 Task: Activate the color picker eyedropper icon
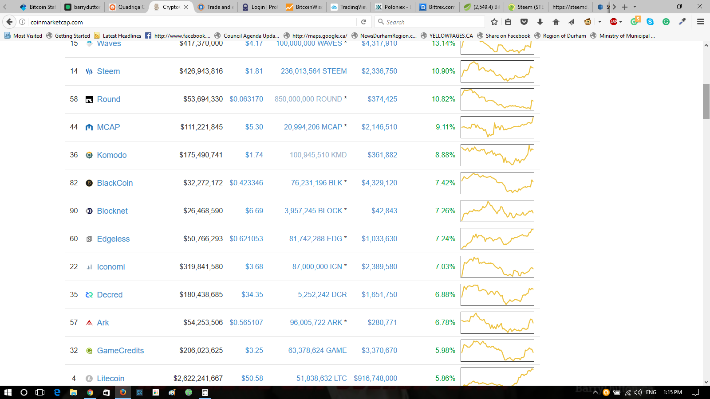tap(682, 22)
